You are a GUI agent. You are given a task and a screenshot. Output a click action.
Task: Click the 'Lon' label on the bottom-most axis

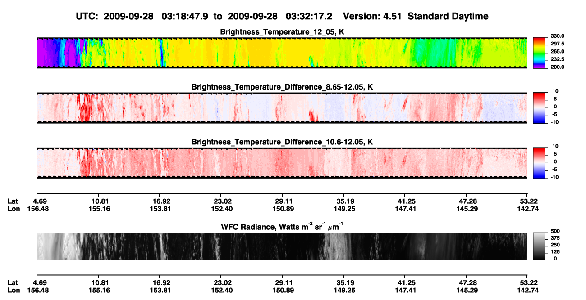coord(13,290)
